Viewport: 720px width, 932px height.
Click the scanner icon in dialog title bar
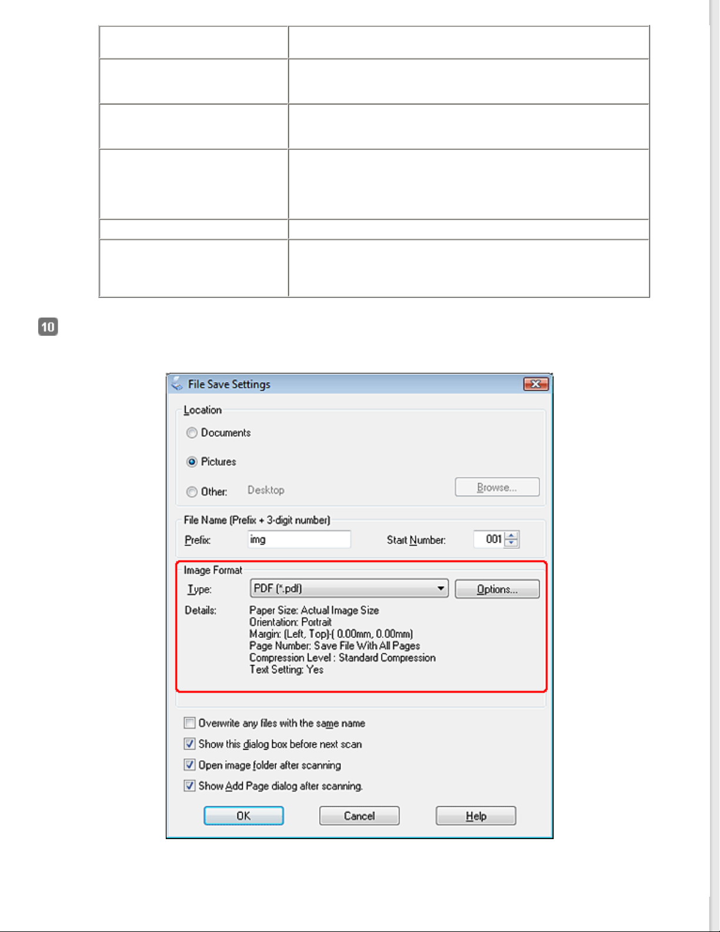(x=177, y=384)
